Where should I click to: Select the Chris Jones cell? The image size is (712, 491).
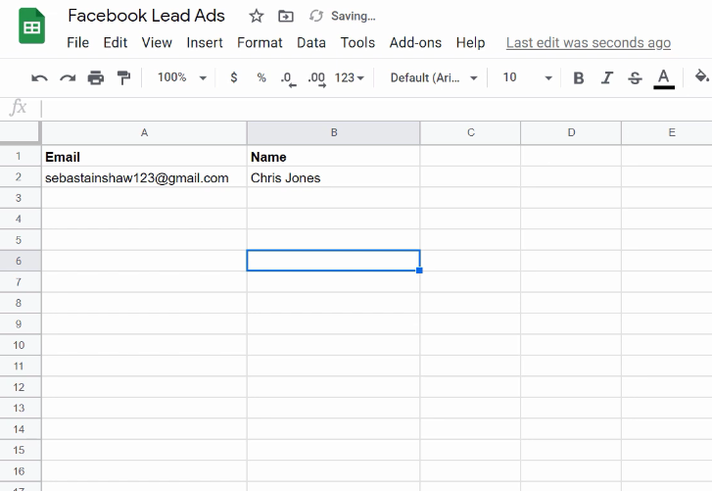click(334, 177)
